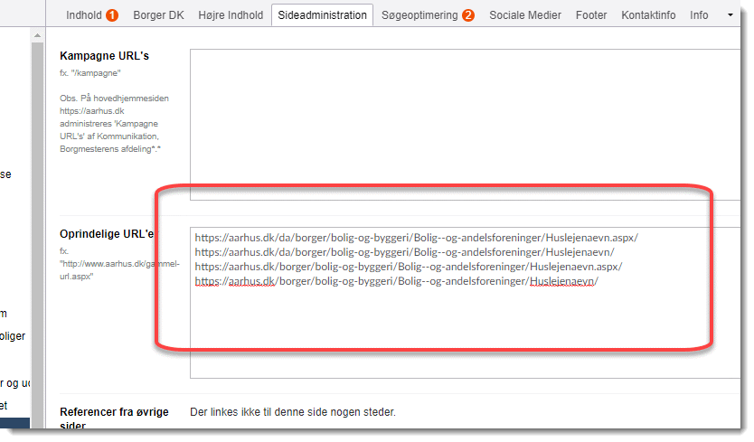Open the Indhold tab
Image resolution: width=754 pixels, height=442 pixels.
click(x=84, y=15)
